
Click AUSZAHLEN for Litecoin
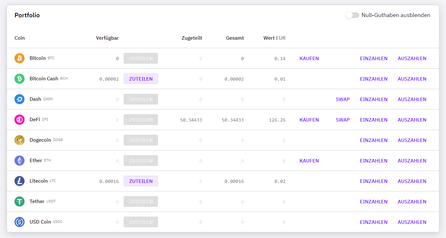[412, 181]
